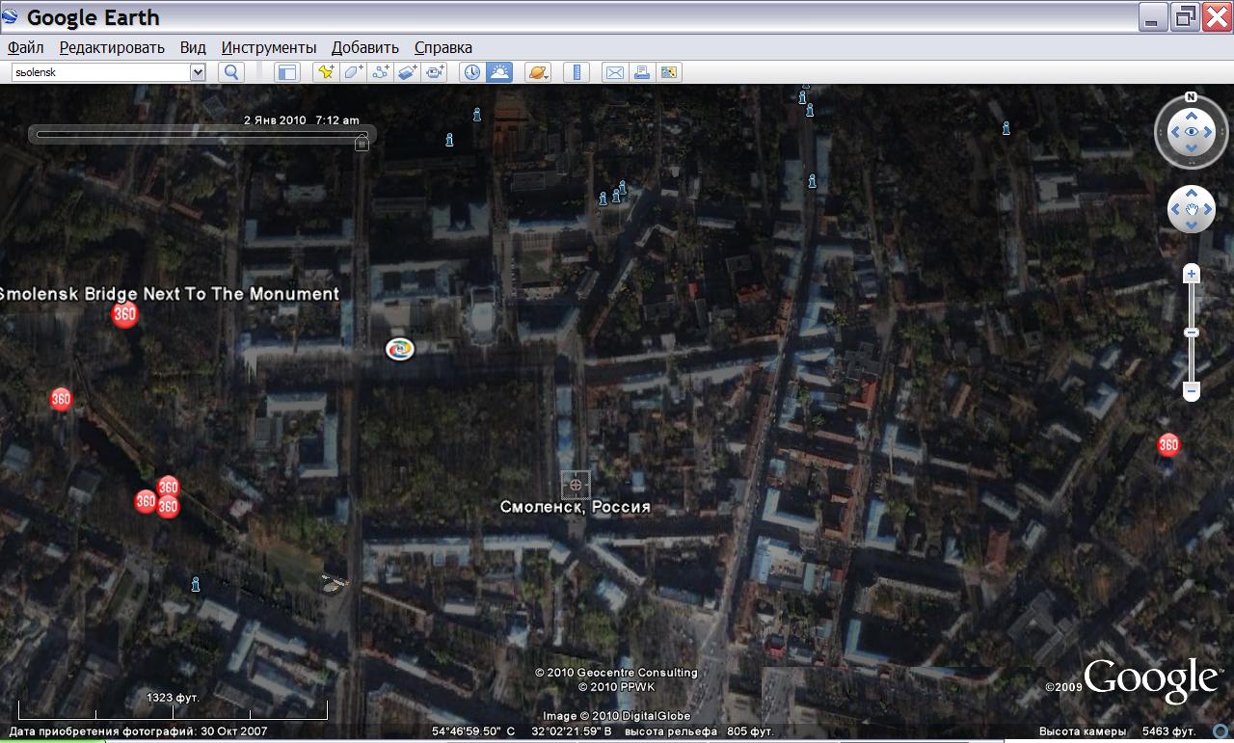Click into the search field containing 'sьolensk'
1234x743 pixels.
(x=101, y=71)
